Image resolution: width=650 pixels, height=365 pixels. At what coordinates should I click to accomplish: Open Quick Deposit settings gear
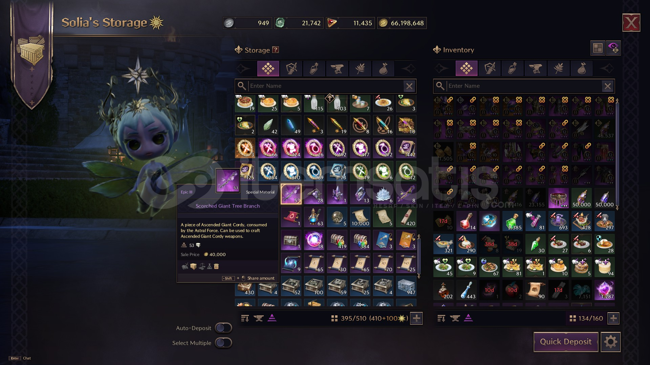(x=611, y=342)
